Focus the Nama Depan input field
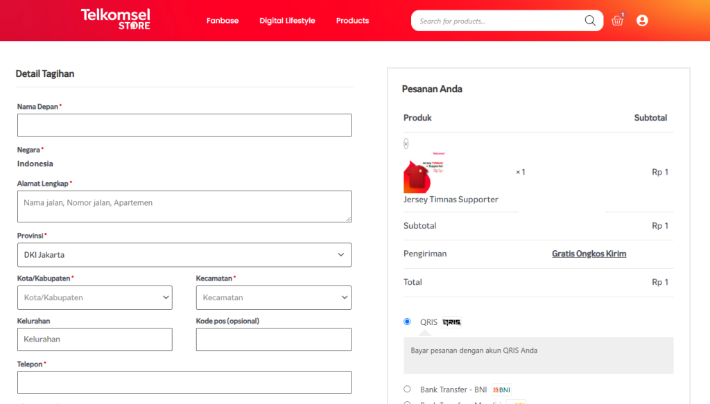The width and height of the screenshot is (710, 404). pyautogui.click(x=184, y=125)
